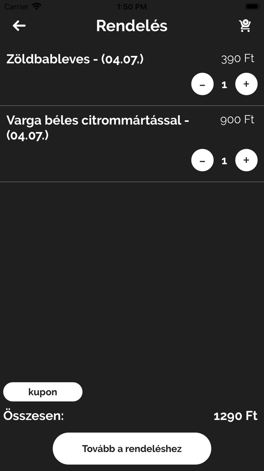Increase Zöldbableves quantity with plus button
Image resolution: width=264 pixels, height=471 pixels.
246,84
